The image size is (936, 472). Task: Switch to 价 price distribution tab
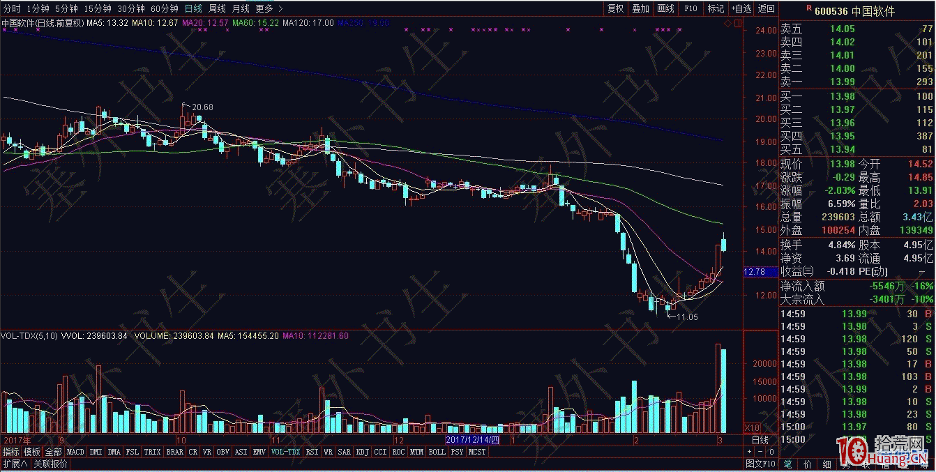click(808, 464)
